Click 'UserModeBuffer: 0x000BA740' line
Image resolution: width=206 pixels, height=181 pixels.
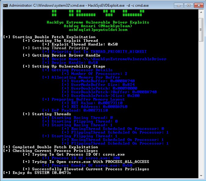coord(98,81)
